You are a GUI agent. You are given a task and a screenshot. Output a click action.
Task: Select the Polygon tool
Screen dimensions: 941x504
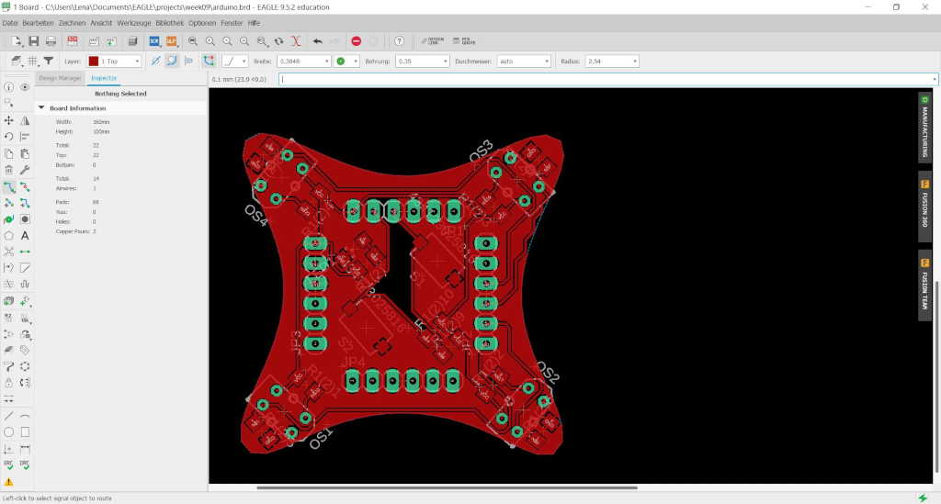coord(9,236)
